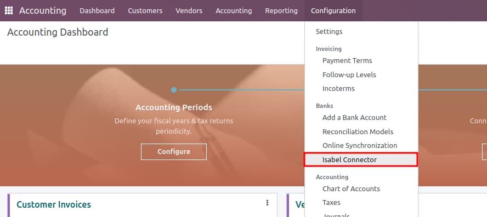Expand the Vendors menu

click(x=189, y=10)
